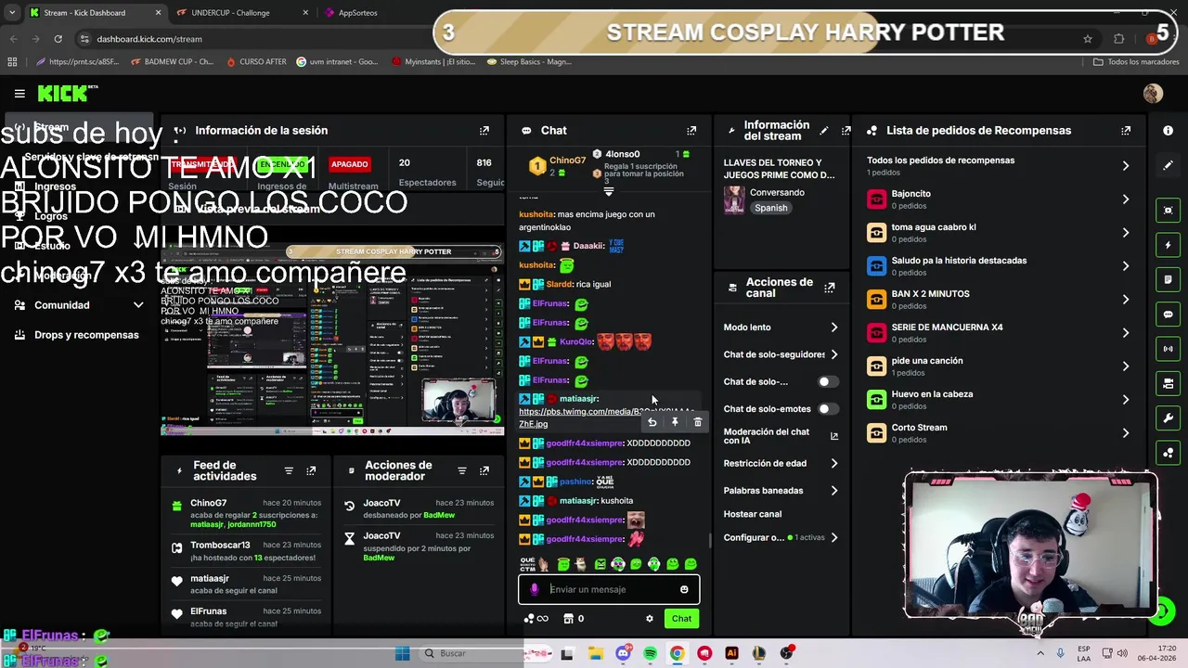Reply to matiaasjr's chat message
1188x668 pixels.
click(652, 422)
